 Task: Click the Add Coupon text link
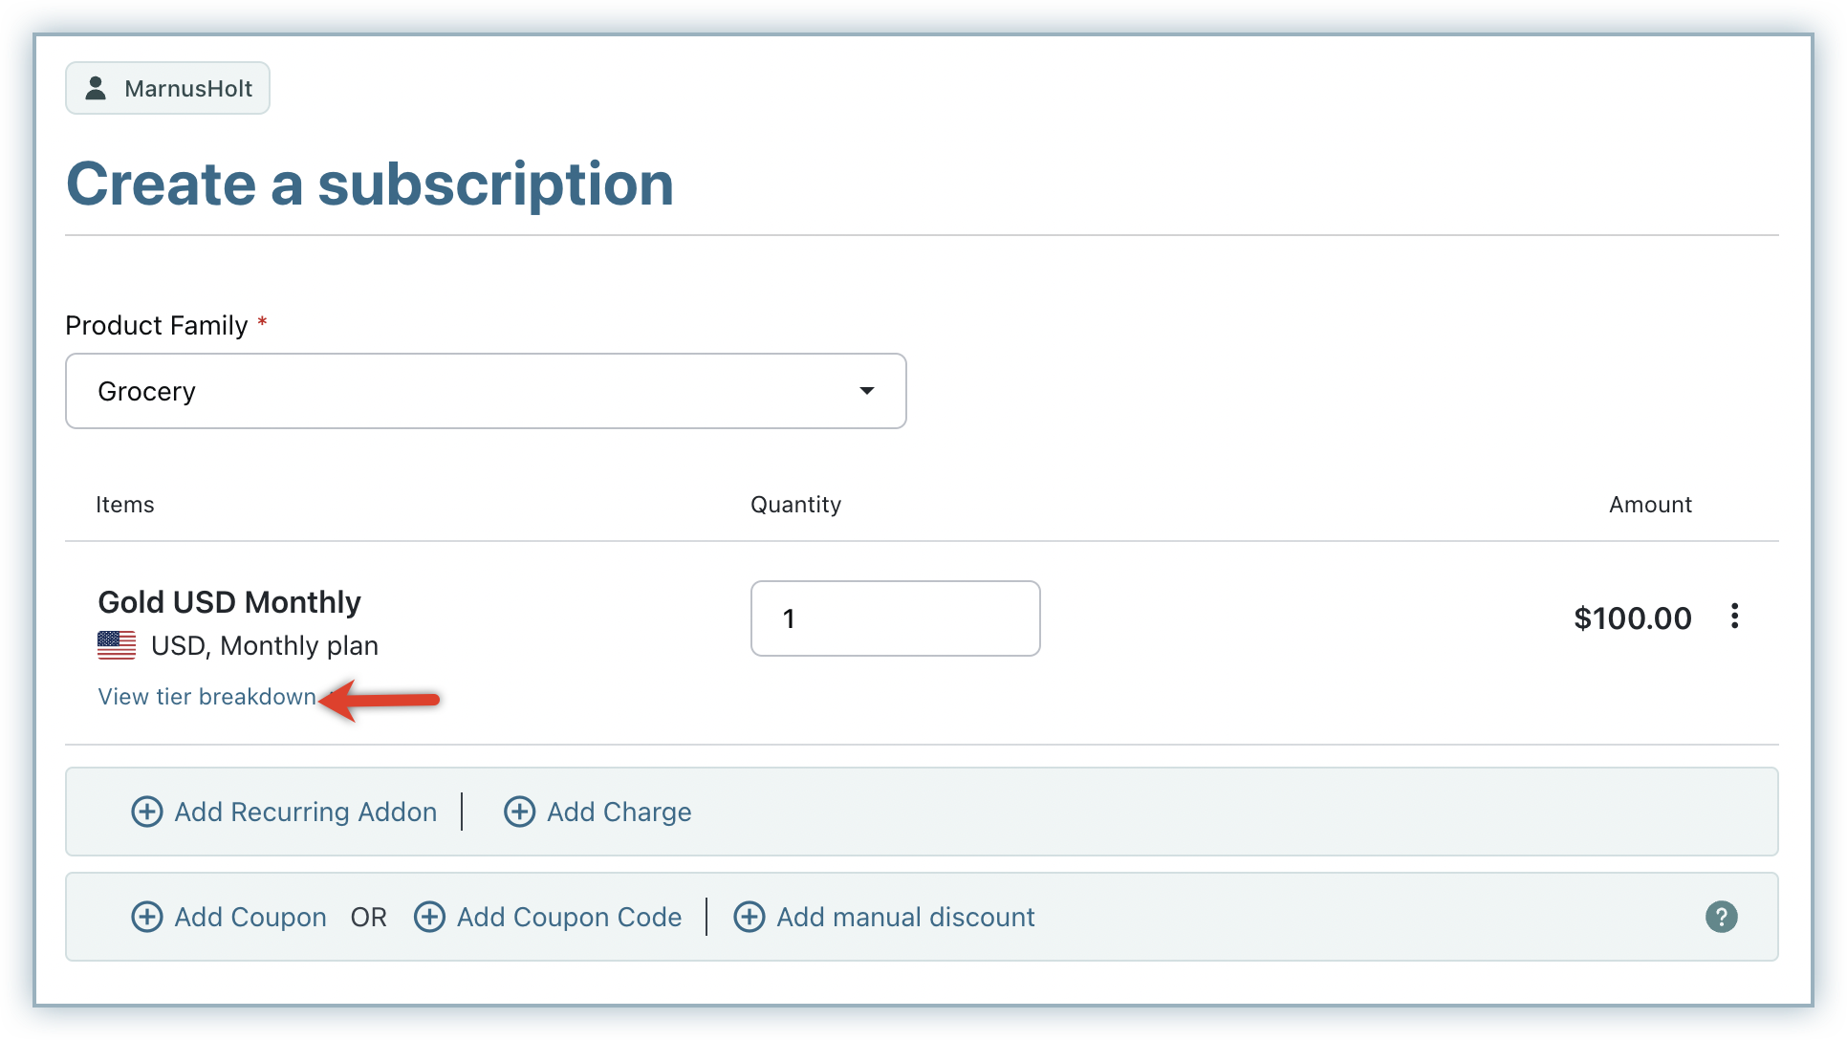(x=250, y=917)
